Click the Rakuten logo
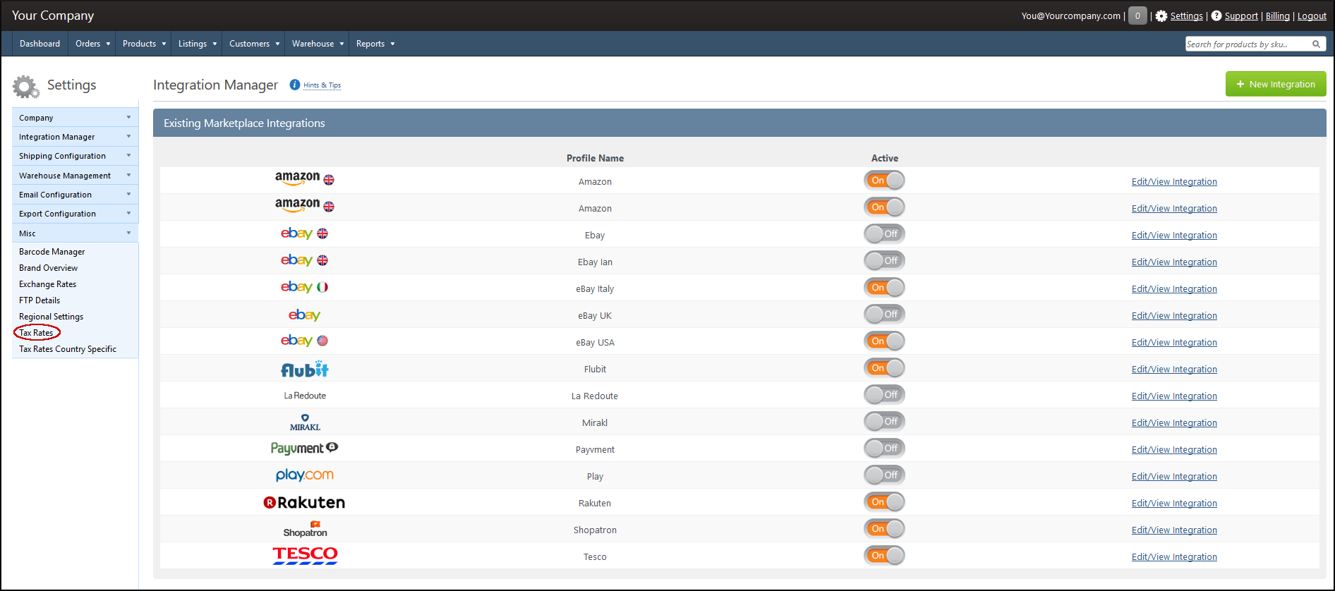Viewport: 1335px width, 591px height. (x=304, y=502)
